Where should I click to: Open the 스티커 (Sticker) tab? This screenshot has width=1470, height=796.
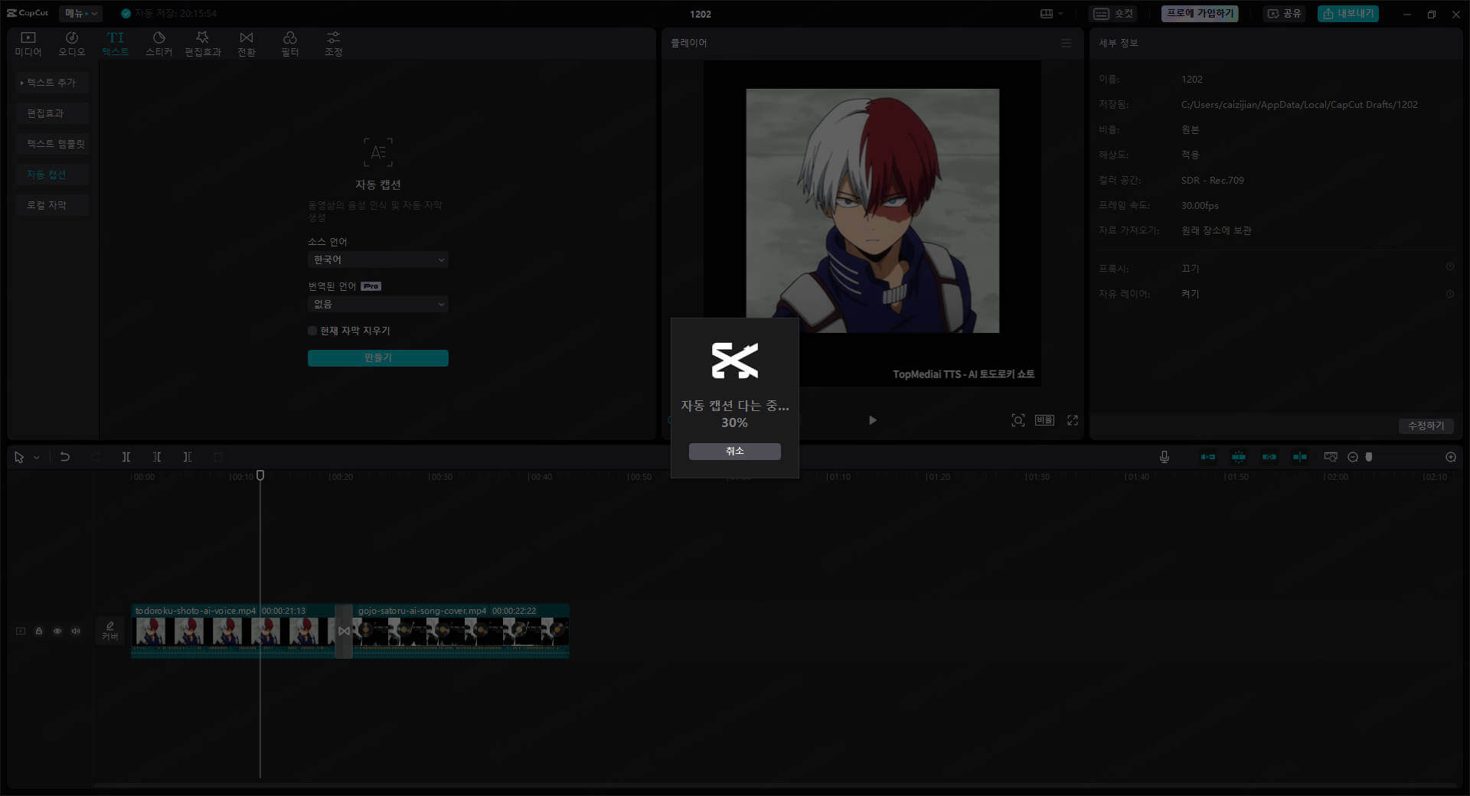click(x=159, y=44)
